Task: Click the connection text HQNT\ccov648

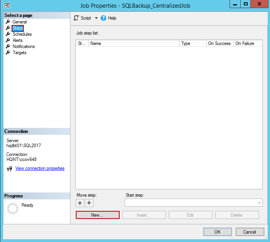Action: pyautogui.click(x=22, y=159)
